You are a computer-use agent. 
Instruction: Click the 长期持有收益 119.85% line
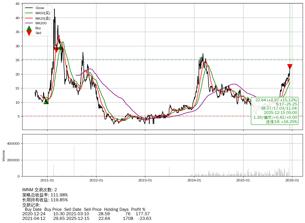click(45, 200)
